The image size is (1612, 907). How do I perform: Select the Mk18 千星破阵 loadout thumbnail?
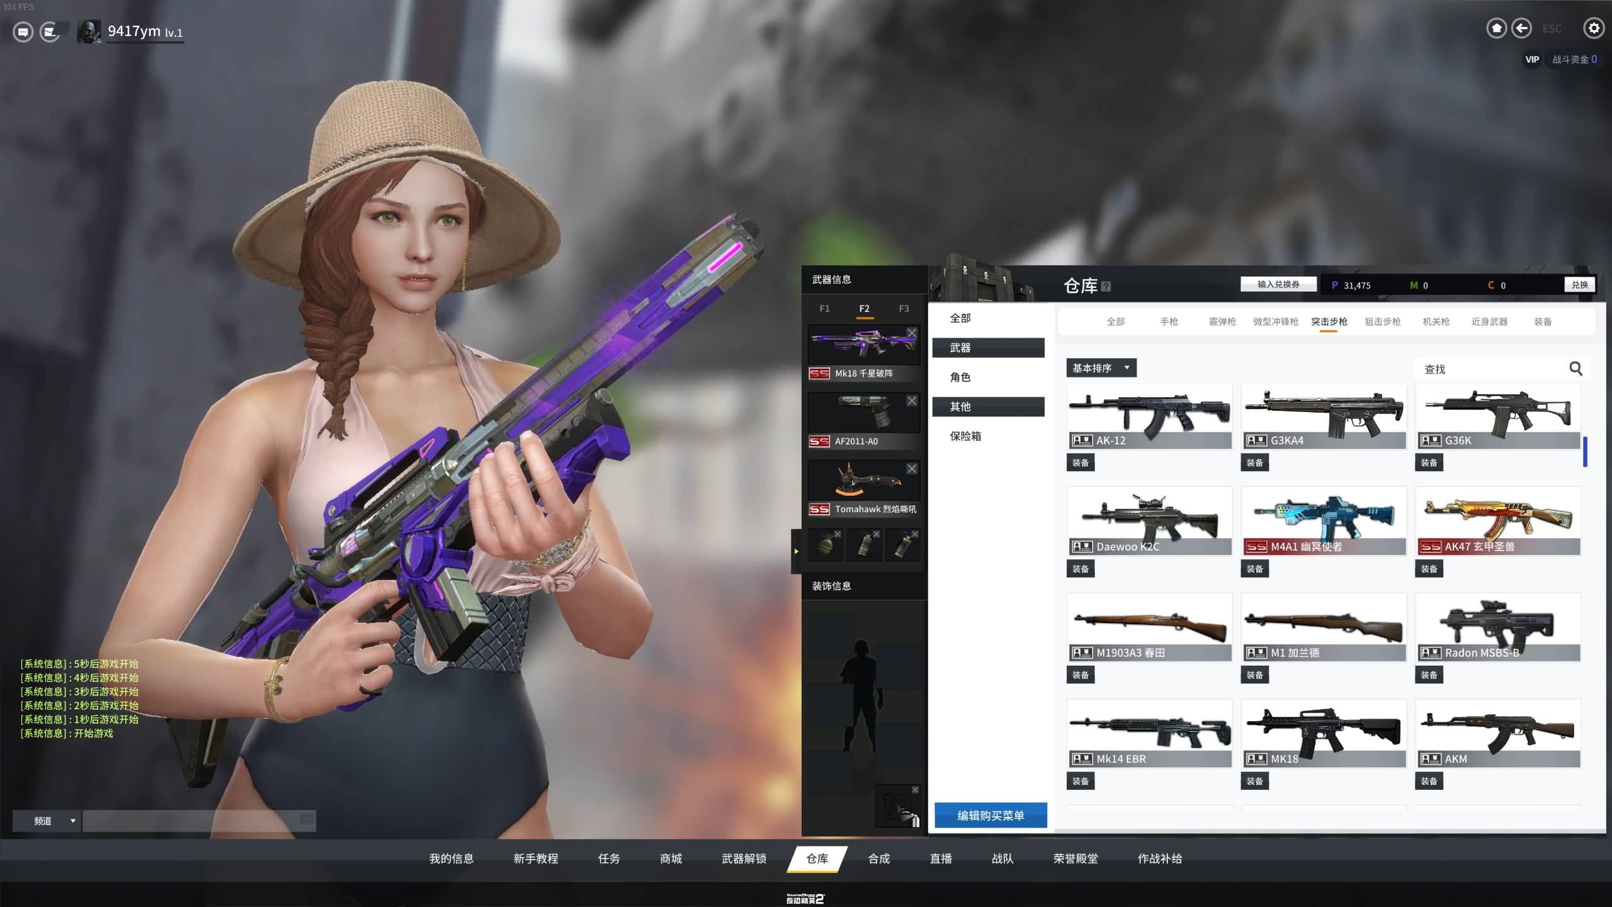pos(864,345)
